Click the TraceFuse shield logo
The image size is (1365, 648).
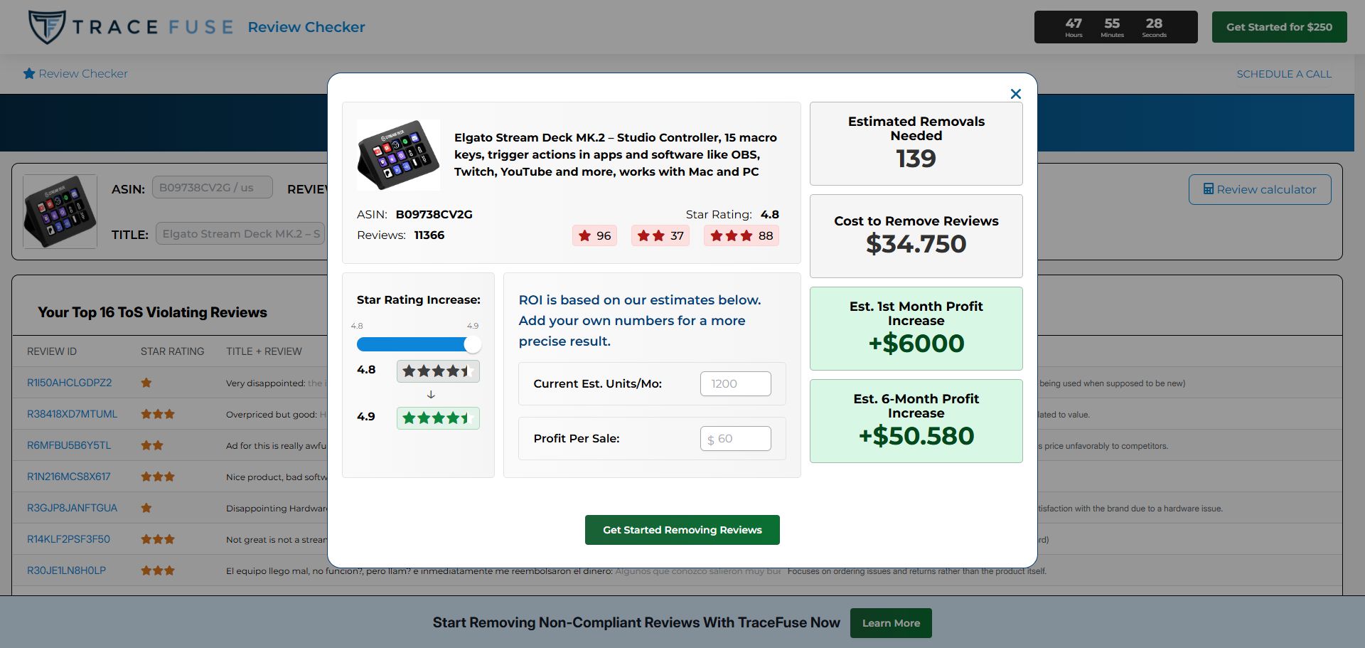pyautogui.click(x=47, y=27)
